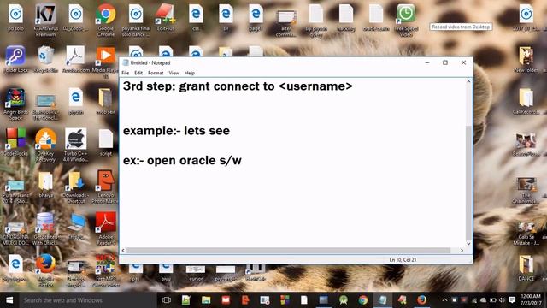This screenshot has width=547, height=308.
Task: Close the Untitled Notepad window
Action: (x=463, y=62)
